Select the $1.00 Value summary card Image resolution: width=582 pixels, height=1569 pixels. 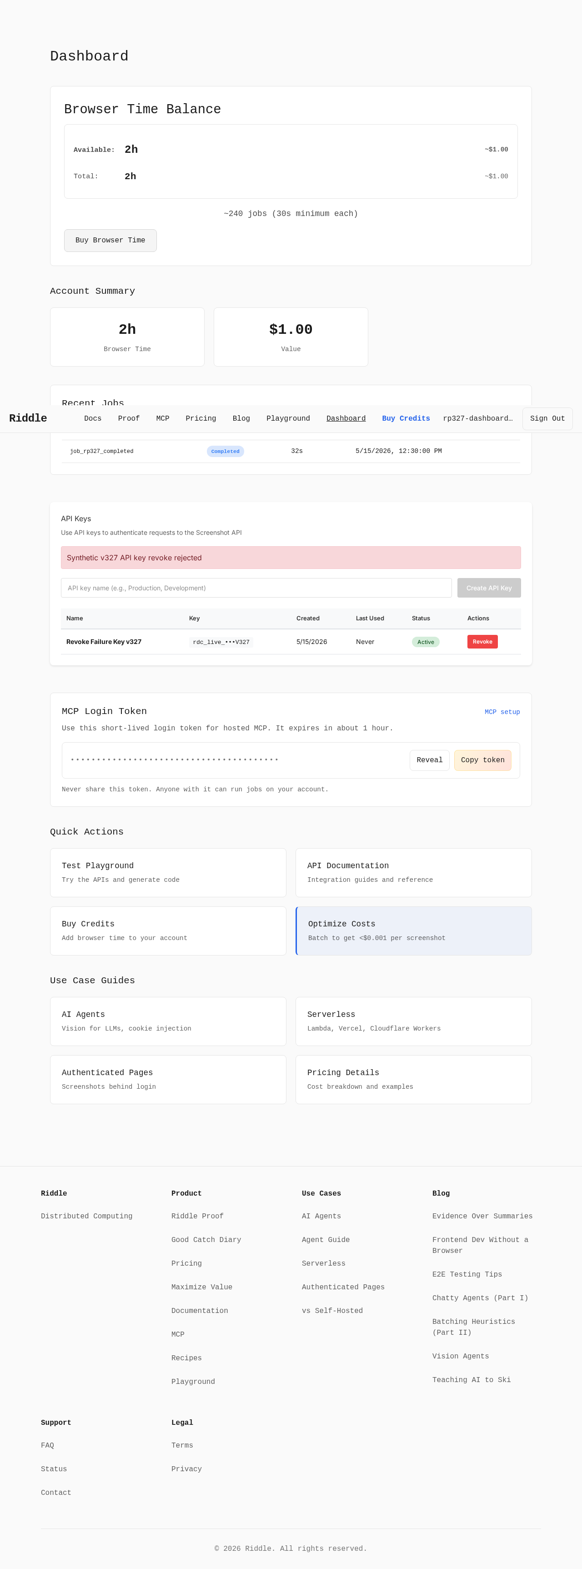point(291,337)
